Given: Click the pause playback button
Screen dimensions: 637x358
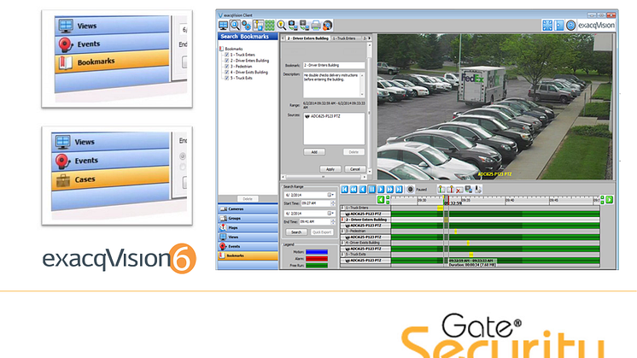Looking at the screenshot, I should tap(371, 189).
